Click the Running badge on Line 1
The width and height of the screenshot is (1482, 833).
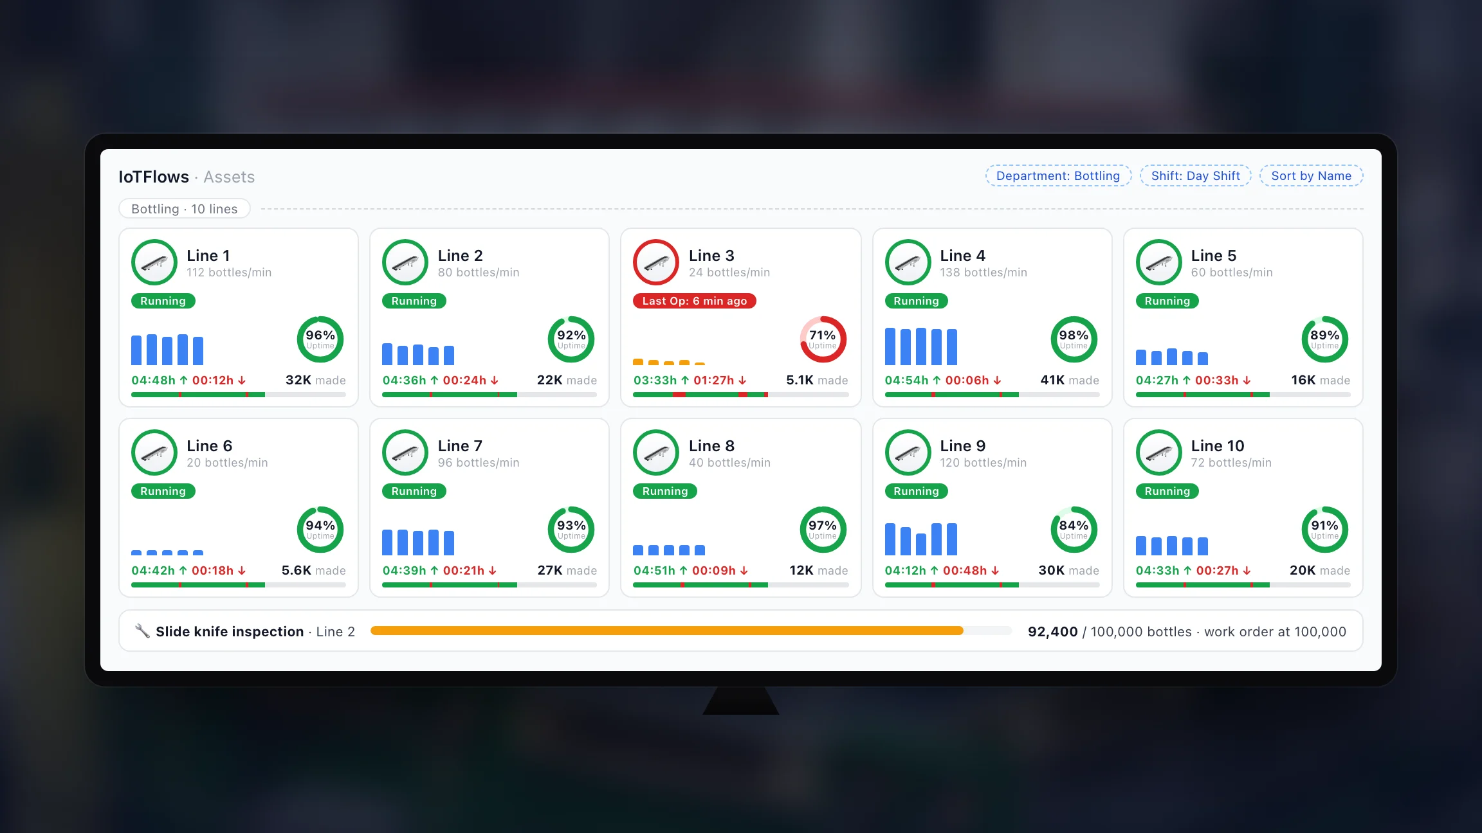coord(163,301)
